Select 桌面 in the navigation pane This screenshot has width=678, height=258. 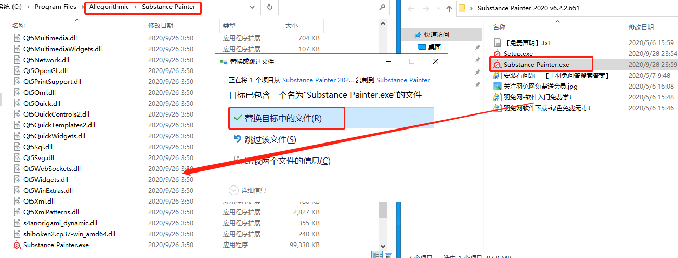coord(434,47)
